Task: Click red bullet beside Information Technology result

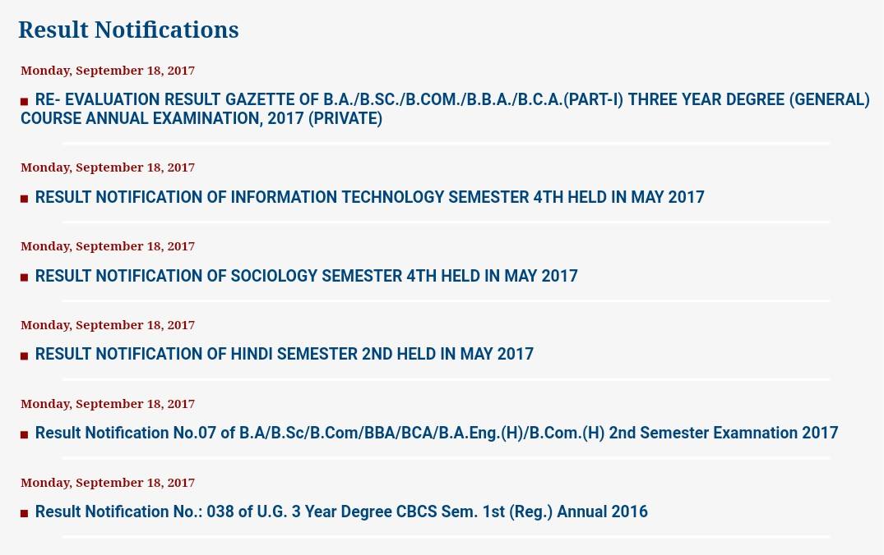Action: click(24, 199)
